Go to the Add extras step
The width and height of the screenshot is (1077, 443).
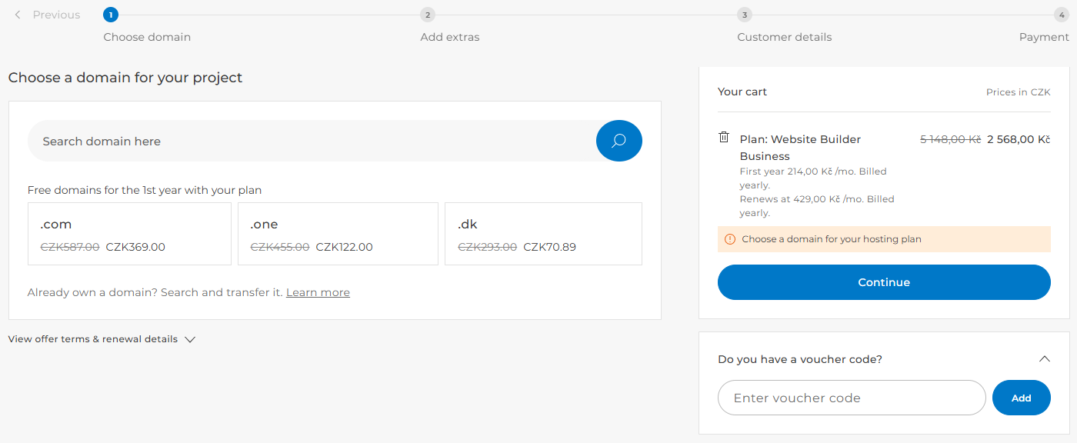click(x=450, y=37)
